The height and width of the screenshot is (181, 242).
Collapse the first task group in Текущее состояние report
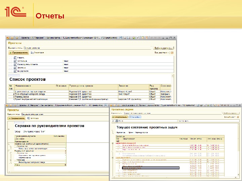click(113, 143)
